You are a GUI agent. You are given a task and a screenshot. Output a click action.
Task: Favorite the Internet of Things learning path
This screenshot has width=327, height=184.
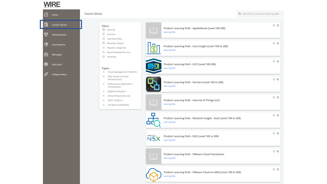(274, 97)
